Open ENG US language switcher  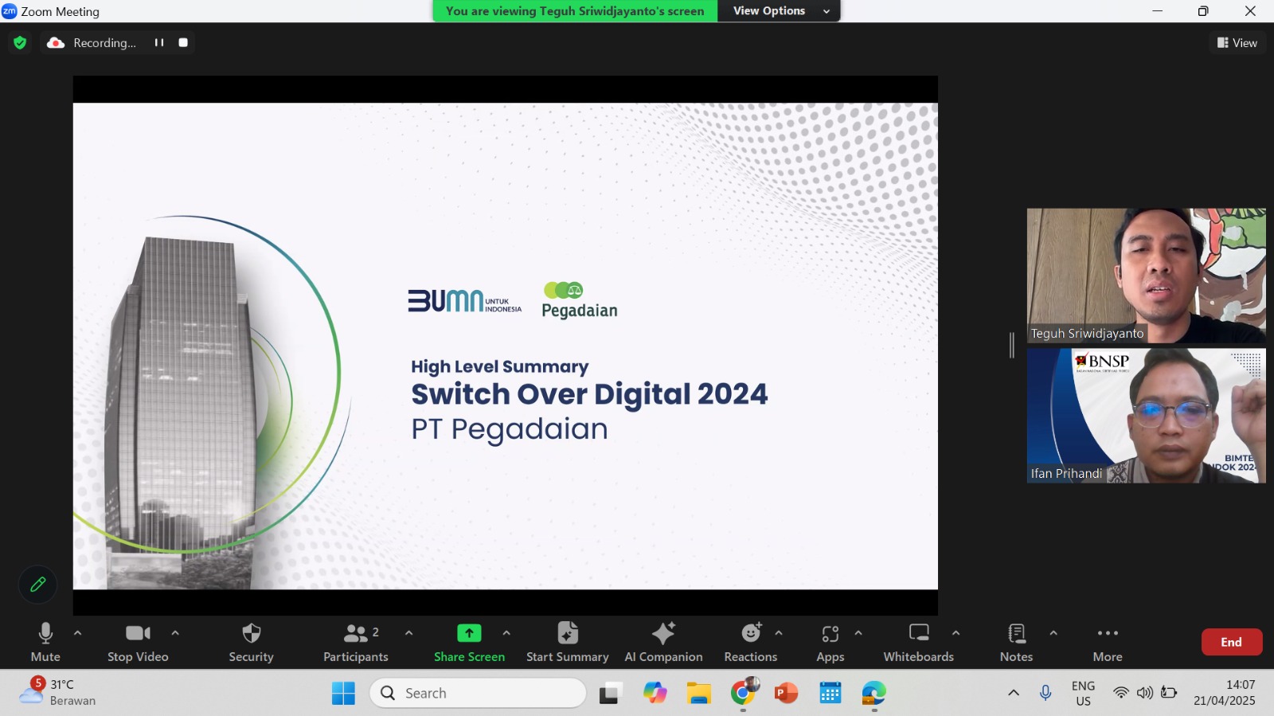[1083, 693]
